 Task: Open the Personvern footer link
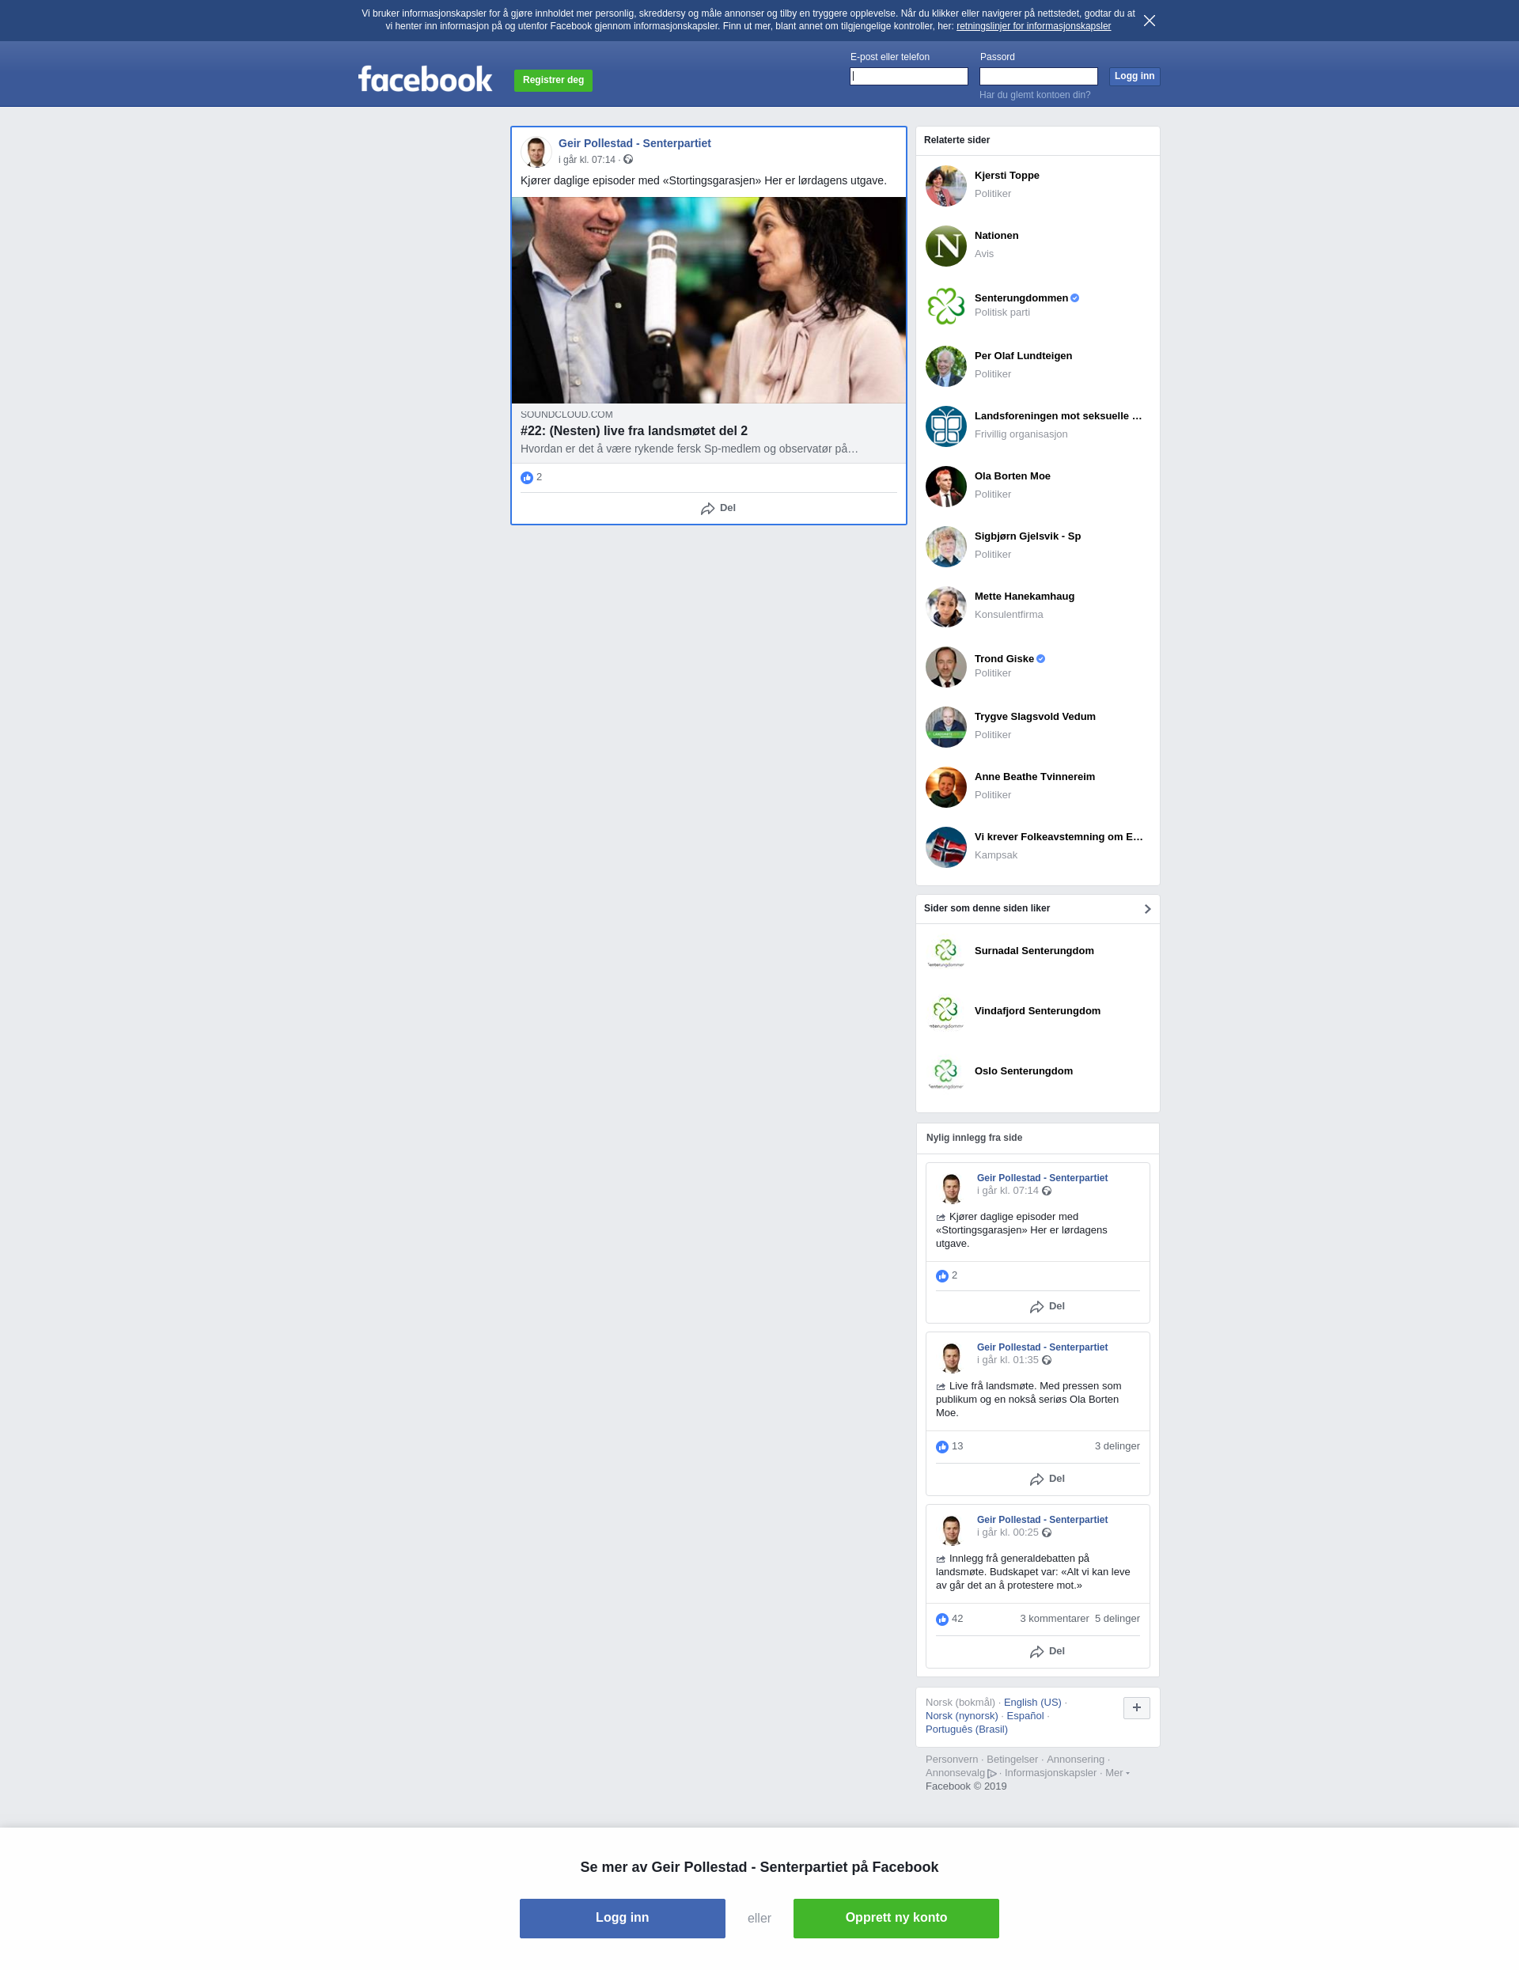[x=951, y=1759]
